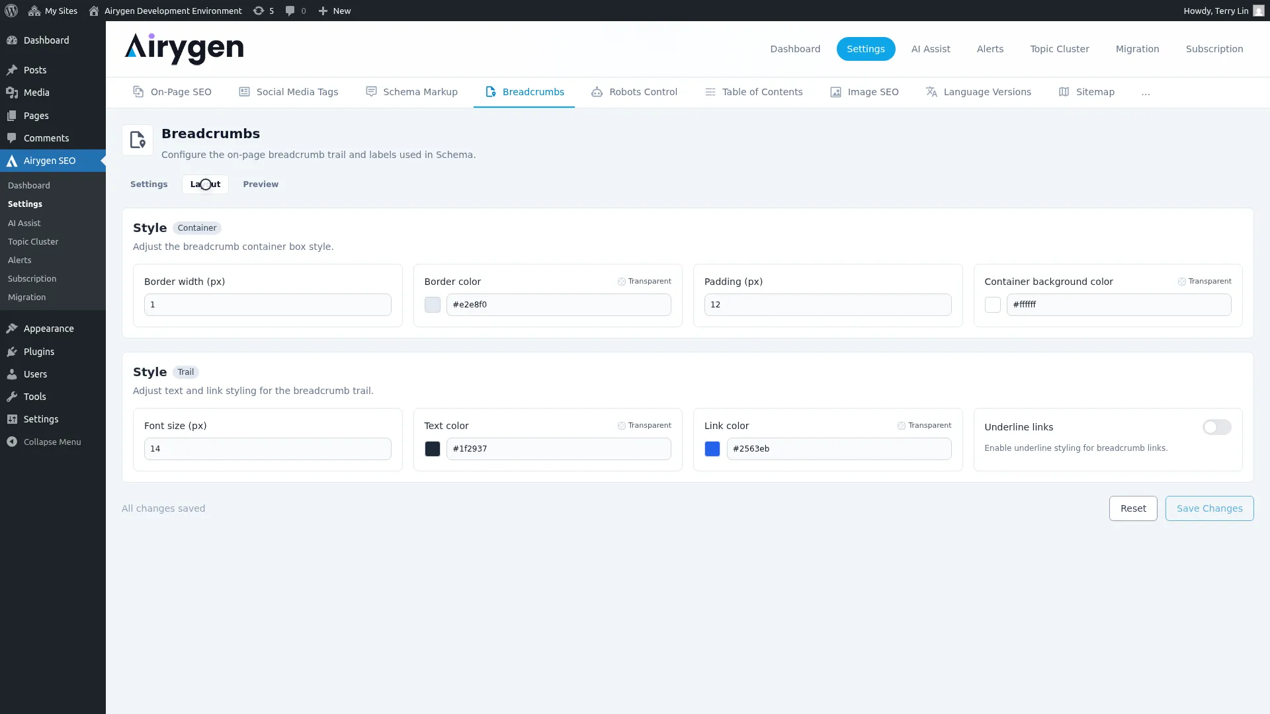Open the Howdy, Terry Lin account menu
The height and width of the screenshot is (714, 1270).
1224,11
